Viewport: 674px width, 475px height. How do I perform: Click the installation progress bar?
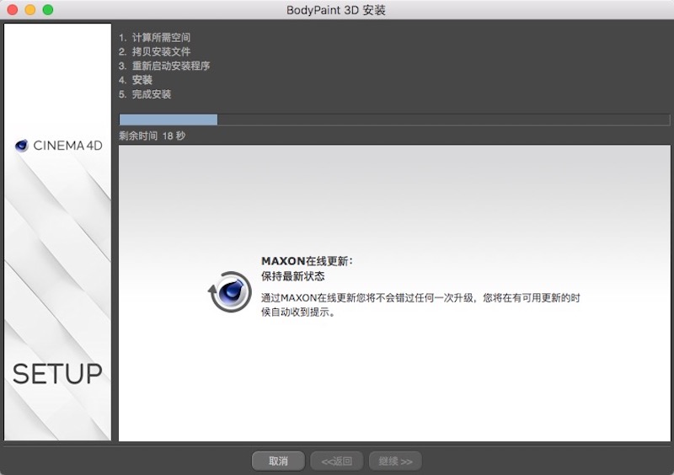click(x=394, y=120)
